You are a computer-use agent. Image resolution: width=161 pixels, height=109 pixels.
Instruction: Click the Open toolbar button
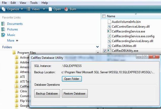click(x=55, y=9)
